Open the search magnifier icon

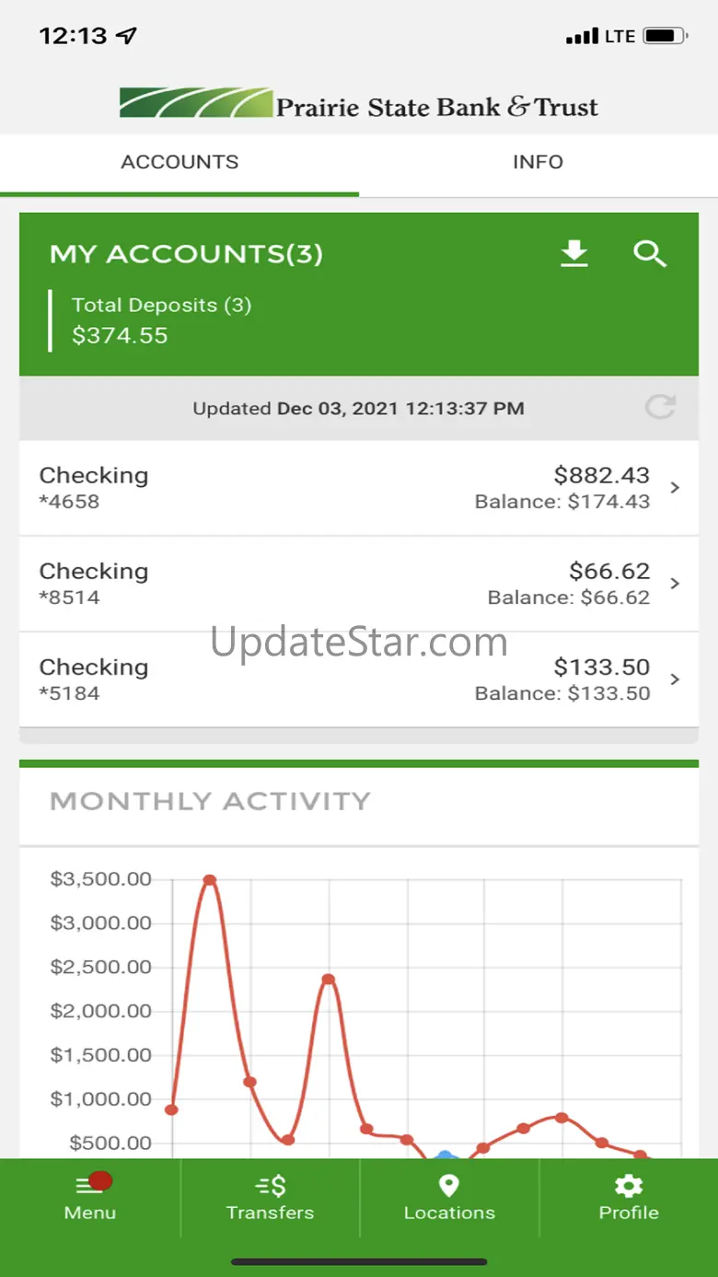(x=650, y=253)
